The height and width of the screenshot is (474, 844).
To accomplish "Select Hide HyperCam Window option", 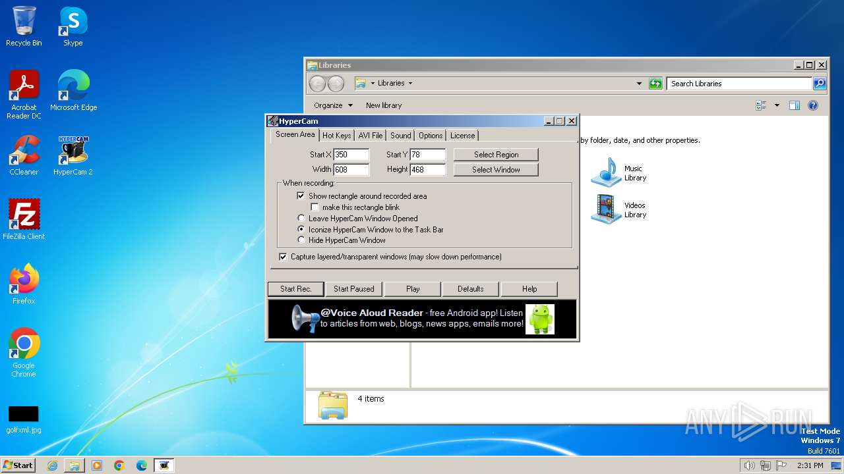I will coord(301,240).
